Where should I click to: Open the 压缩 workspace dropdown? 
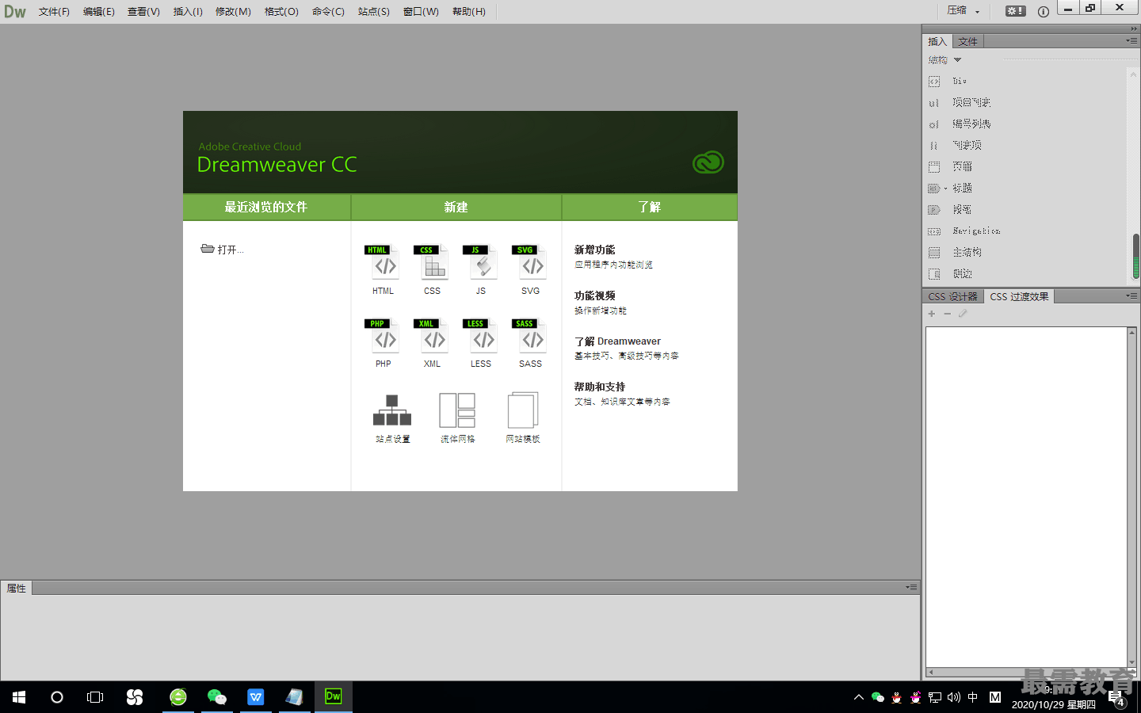[964, 10]
